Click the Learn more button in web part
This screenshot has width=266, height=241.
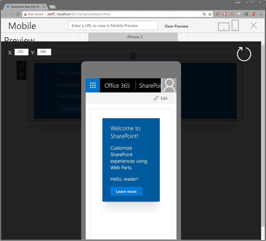pos(126,191)
